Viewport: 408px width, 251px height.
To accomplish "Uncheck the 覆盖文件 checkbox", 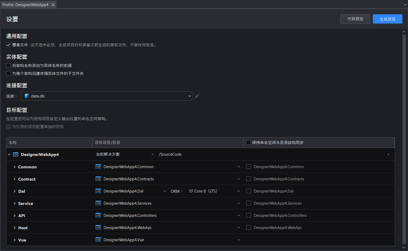I will click(x=8, y=45).
